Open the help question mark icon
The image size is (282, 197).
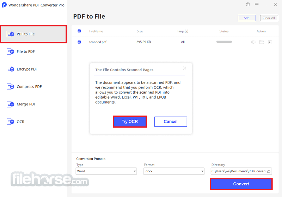248,5
